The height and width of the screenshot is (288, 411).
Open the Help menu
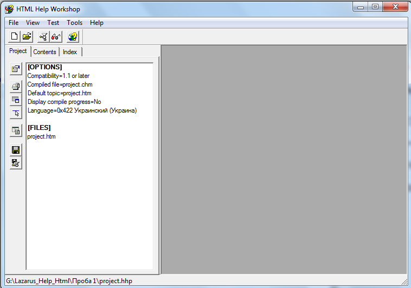[97, 23]
